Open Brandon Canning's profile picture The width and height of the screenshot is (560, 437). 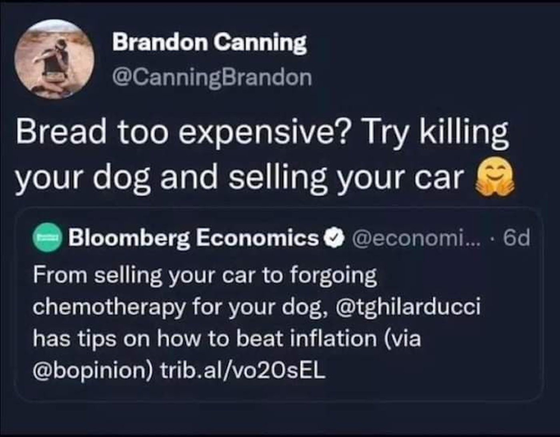point(54,60)
